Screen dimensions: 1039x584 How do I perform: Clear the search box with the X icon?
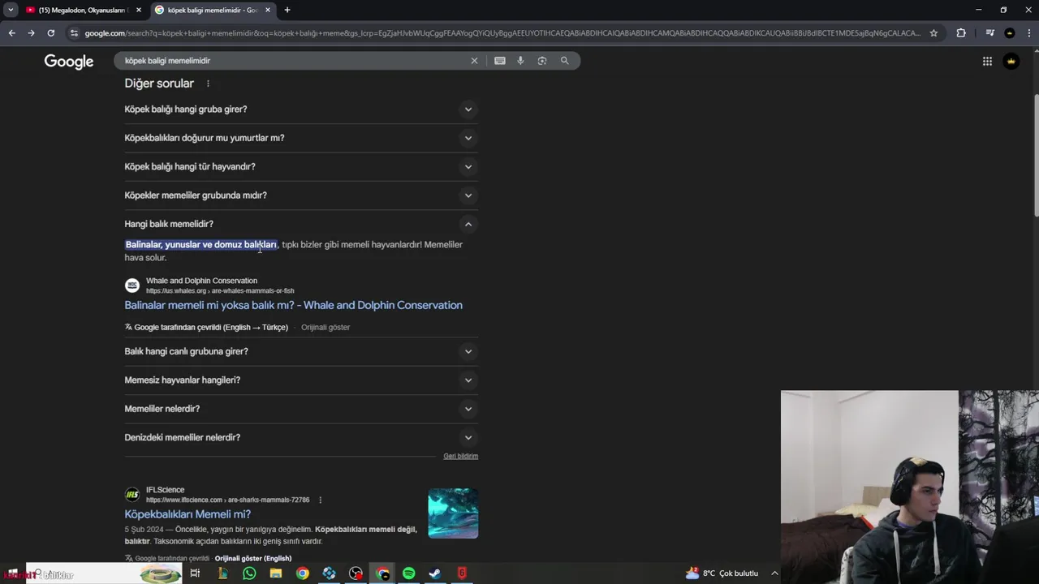[474, 61]
